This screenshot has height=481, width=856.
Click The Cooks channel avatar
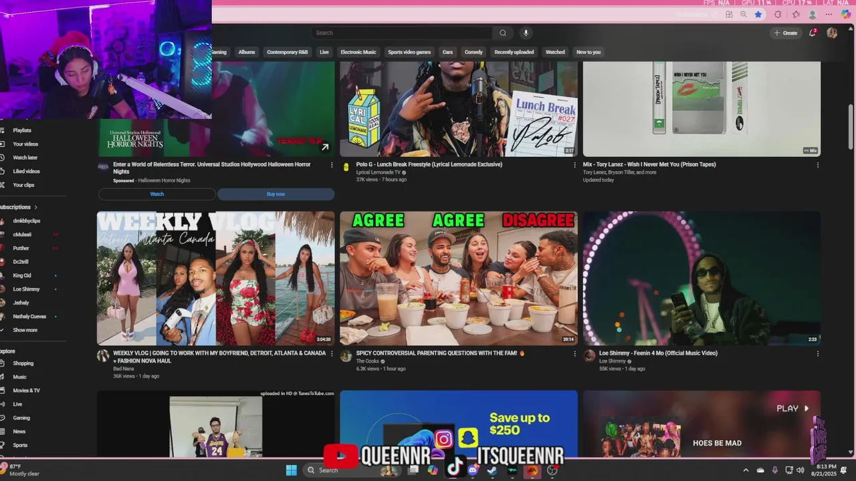coord(346,356)
